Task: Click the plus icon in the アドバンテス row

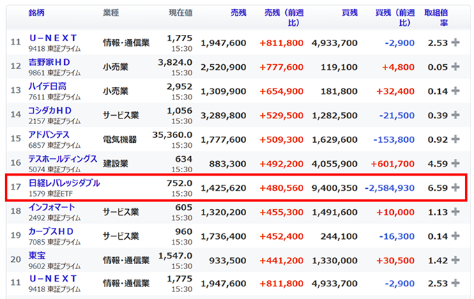Action: pos(455,139)
